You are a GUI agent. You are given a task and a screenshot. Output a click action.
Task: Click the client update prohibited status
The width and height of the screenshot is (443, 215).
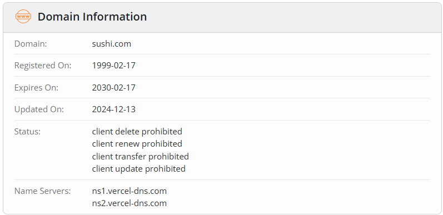(139, 169)
